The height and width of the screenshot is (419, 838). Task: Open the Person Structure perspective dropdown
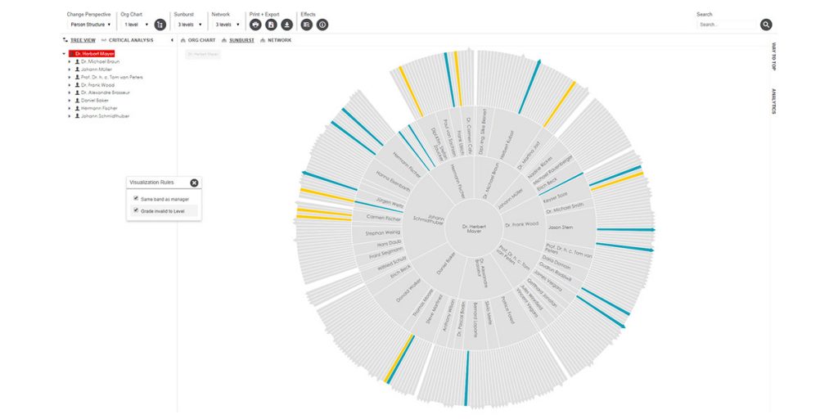(x=88, y=25)
